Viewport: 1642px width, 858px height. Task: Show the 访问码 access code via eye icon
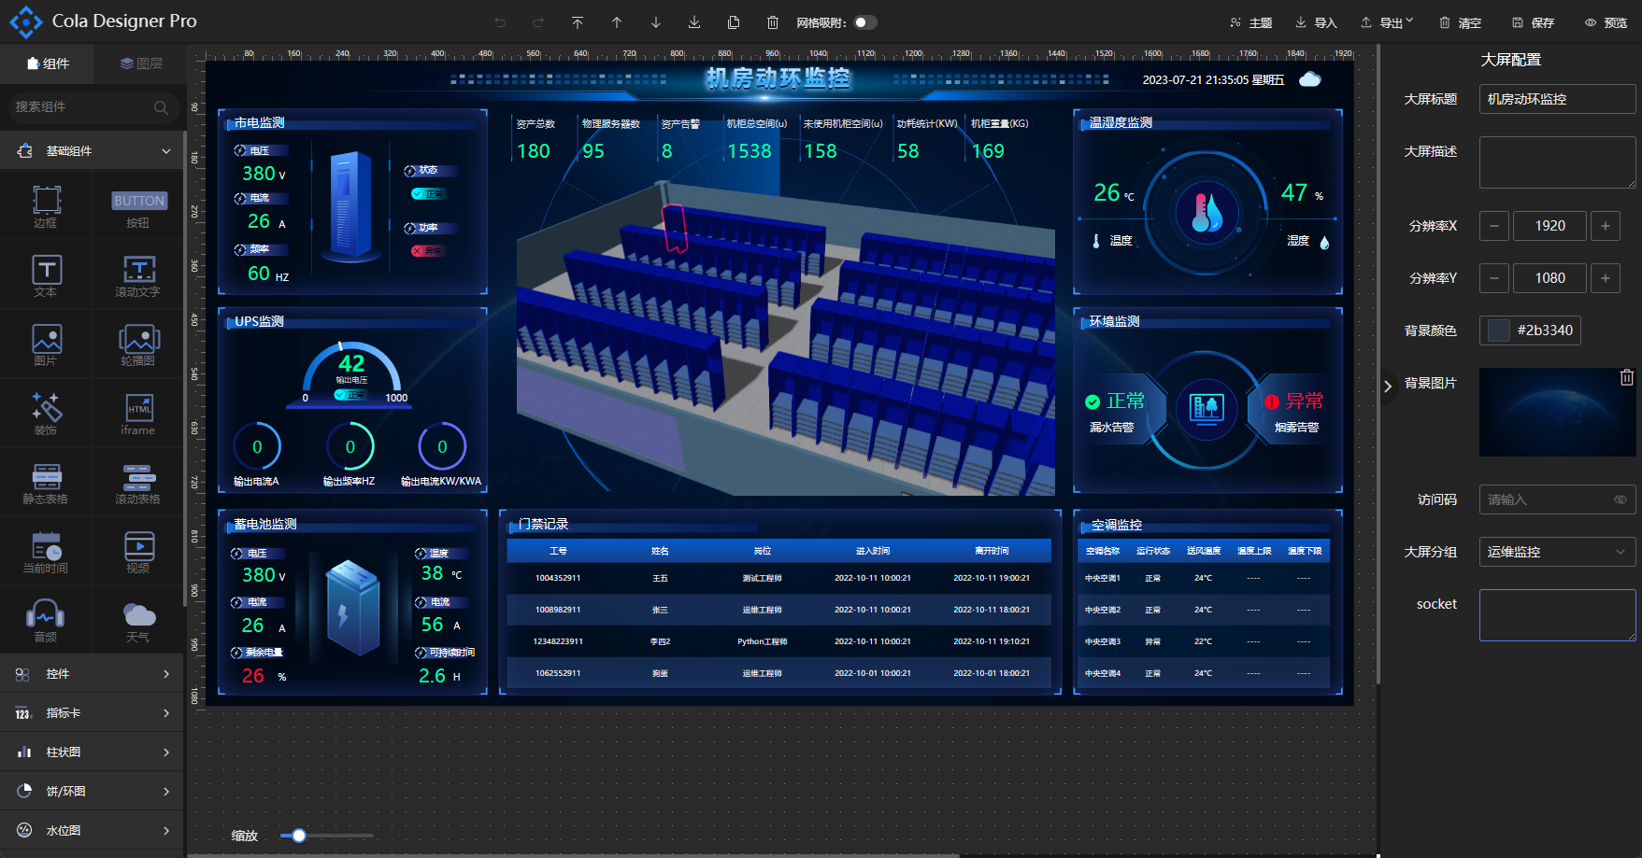click(1621, 499)
